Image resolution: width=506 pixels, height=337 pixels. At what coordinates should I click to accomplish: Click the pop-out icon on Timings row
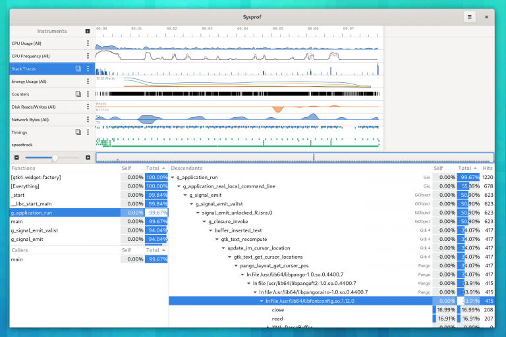78,132
